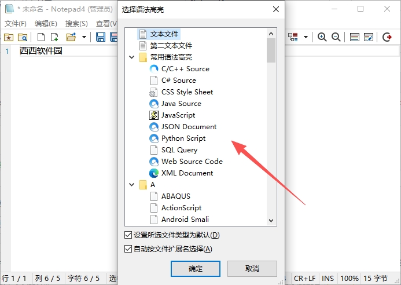Click the CSS gear file icon
The height and width of the screenshot is (285, 401).
click(154, 92)
